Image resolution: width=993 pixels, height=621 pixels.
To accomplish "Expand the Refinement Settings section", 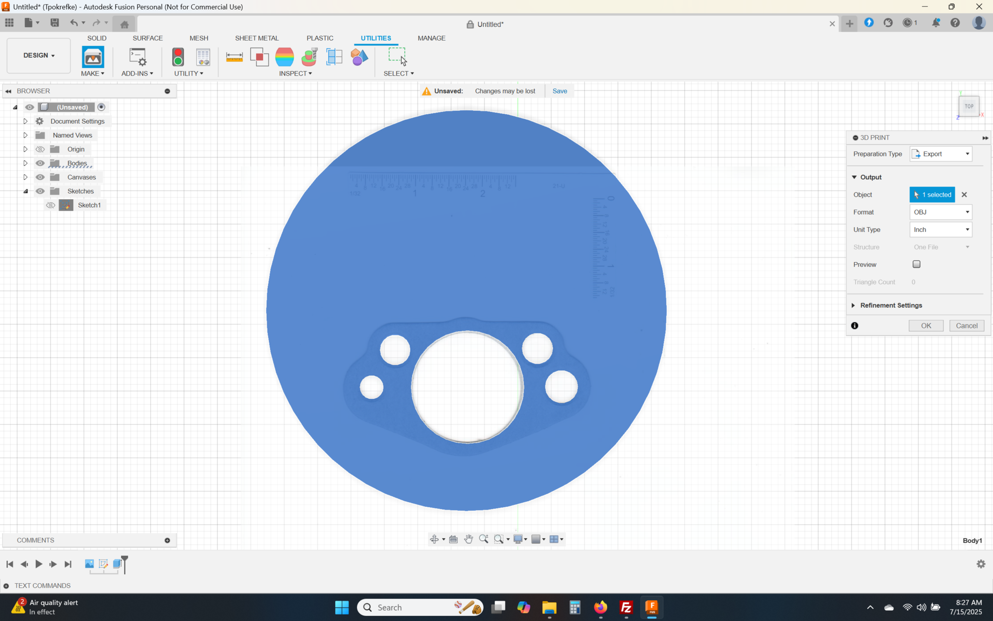I will click(891, 306).
